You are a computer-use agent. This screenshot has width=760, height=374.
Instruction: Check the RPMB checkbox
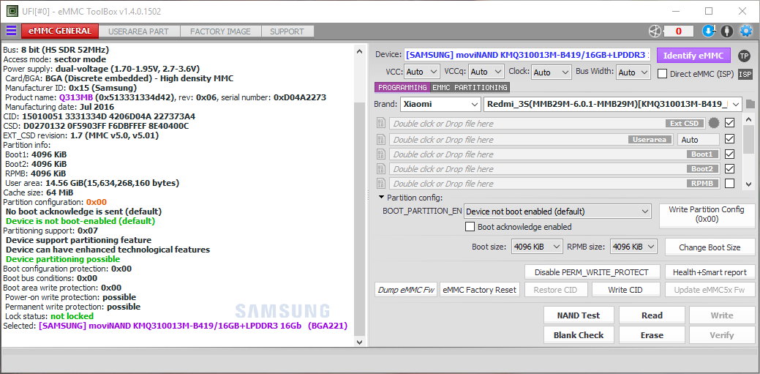(x=729, y=184)
